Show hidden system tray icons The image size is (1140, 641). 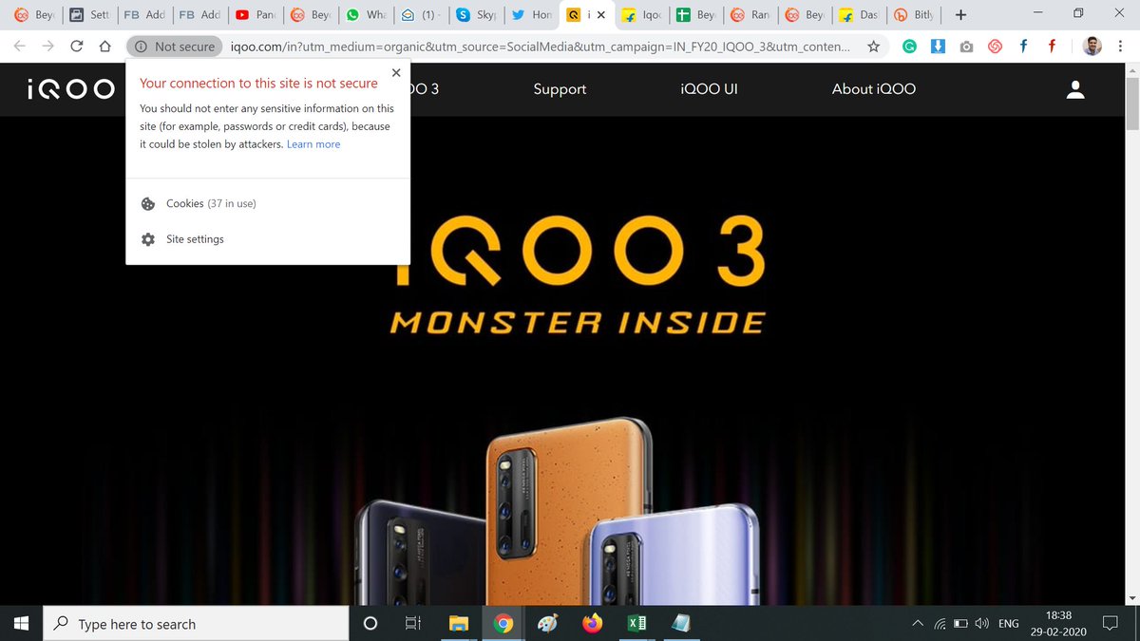[917, 624]
